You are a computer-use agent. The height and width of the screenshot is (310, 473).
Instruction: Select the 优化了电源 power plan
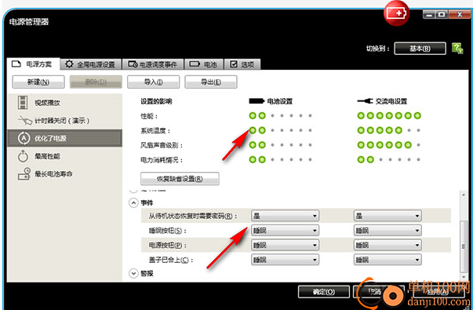(64, 138)
